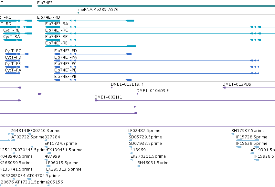Click the DME1-002J11 start block
Image resolution: width=275 pixels, height=187 pixels.
(97, 100)
